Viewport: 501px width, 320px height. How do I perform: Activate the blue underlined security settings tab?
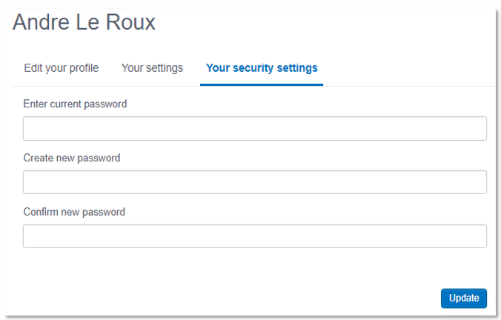(262, 68)
